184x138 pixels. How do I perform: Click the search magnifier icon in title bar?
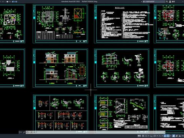(167, 2)
